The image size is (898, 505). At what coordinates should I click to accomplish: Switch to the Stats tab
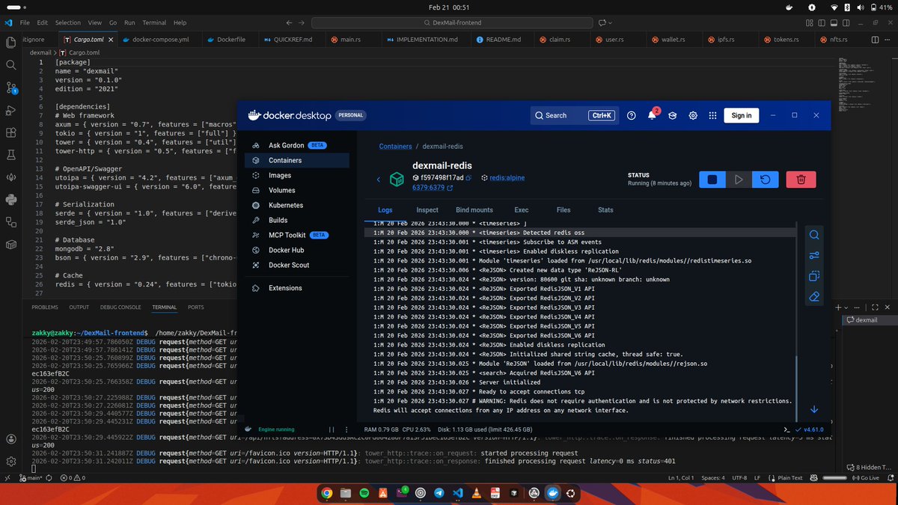(x=605, y=210)
